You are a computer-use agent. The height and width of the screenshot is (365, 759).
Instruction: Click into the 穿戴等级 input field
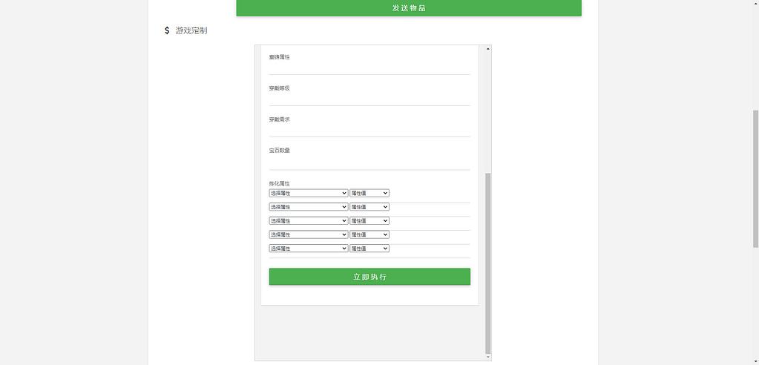(369, 99)
